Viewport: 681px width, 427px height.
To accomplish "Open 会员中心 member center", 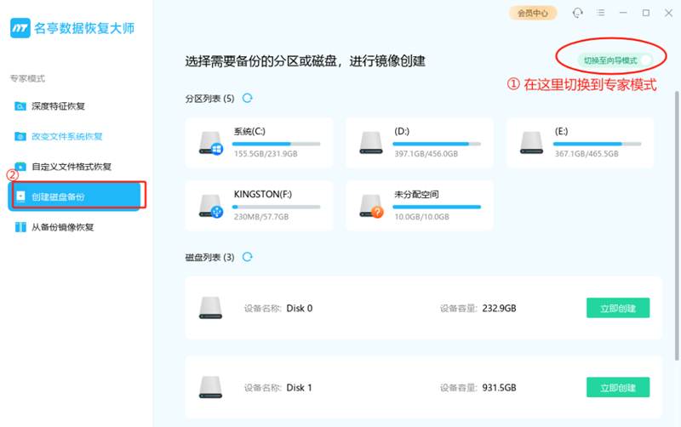I will tap(533, 13).
